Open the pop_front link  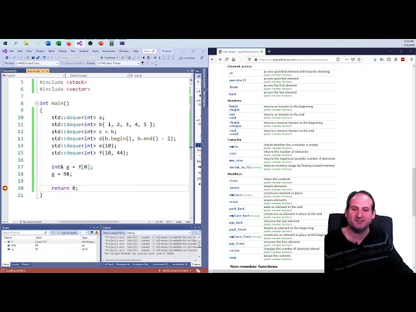[x=237, y=244]
